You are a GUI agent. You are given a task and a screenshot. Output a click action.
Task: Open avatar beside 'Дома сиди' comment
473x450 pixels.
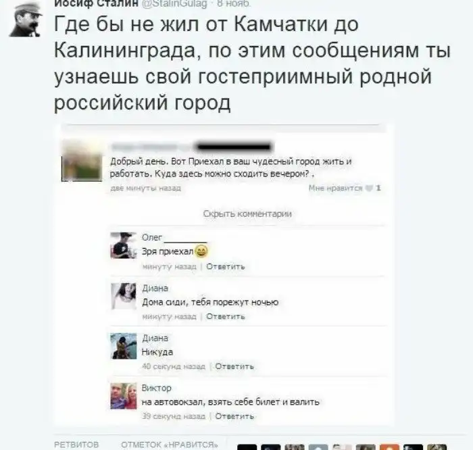[124, 296]
